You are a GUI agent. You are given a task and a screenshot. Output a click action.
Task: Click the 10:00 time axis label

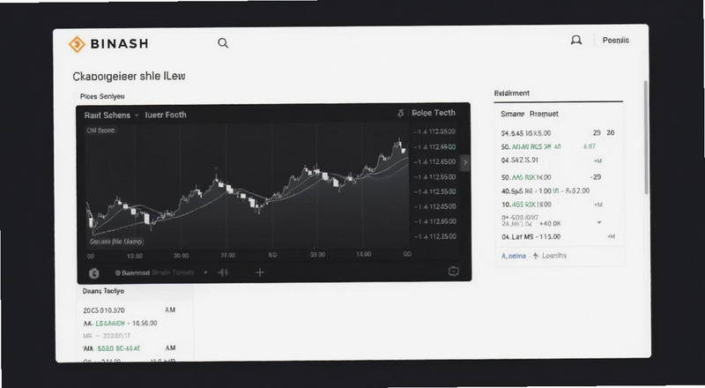point(135,256)
